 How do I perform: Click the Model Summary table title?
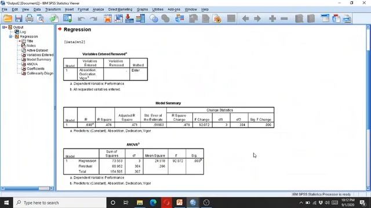(x=168, y=103)
